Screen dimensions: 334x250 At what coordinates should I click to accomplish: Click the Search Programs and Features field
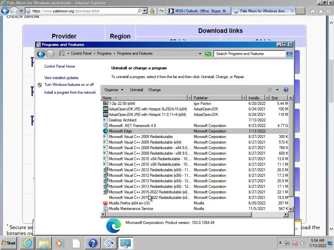point(250,54)
